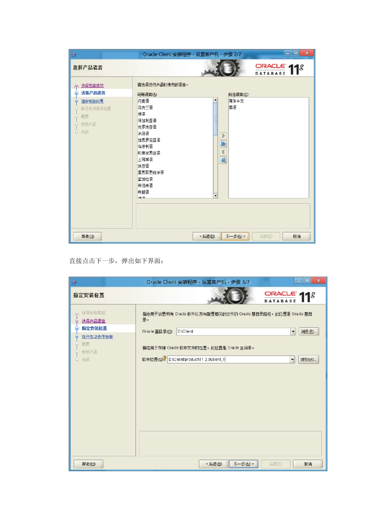Go to the 选择产品语言 step link in step 3/7 window
Viewport: 370px width, 523px height.
(93, 321)
